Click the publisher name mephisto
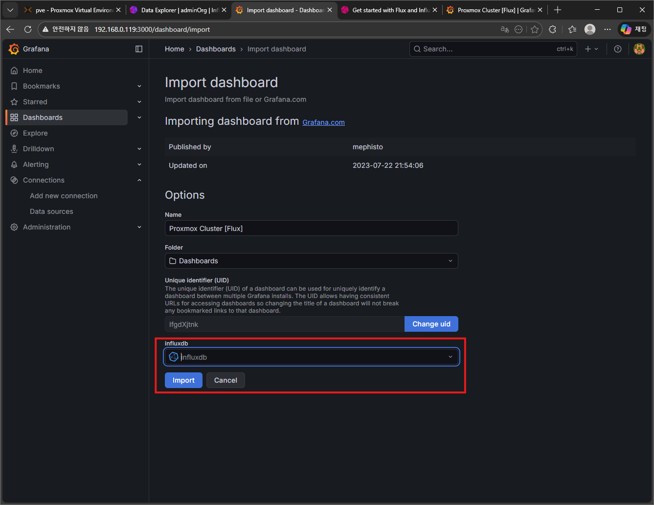654x505 pixels. (x=368, y=147)
